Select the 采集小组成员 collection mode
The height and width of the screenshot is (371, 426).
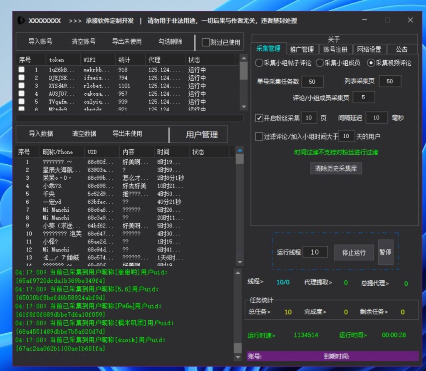click(x=320, y=63)
